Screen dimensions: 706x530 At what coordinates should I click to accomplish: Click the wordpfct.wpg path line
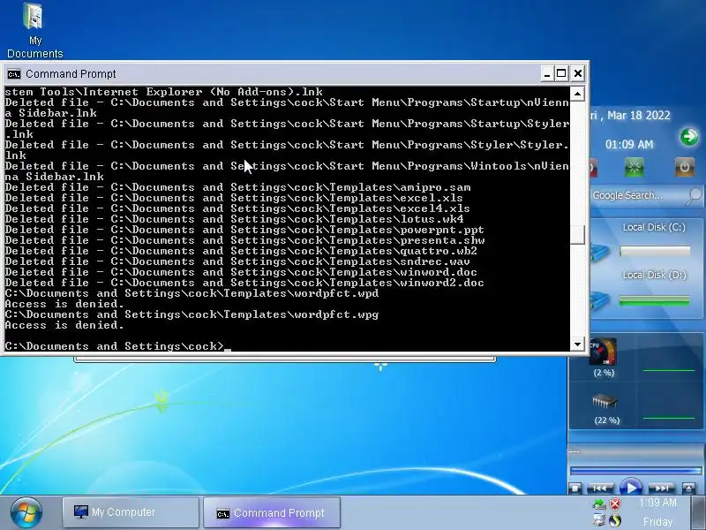[192, 314]
